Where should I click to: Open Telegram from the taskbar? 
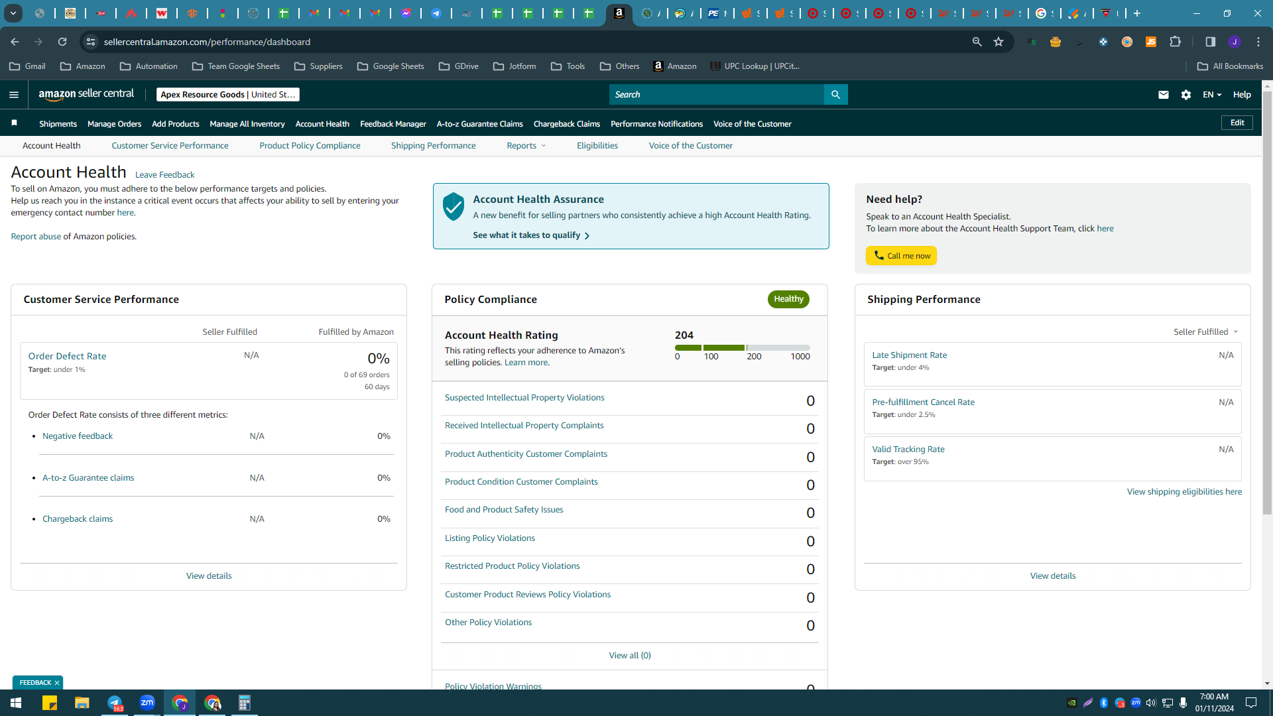click(115, 703)
